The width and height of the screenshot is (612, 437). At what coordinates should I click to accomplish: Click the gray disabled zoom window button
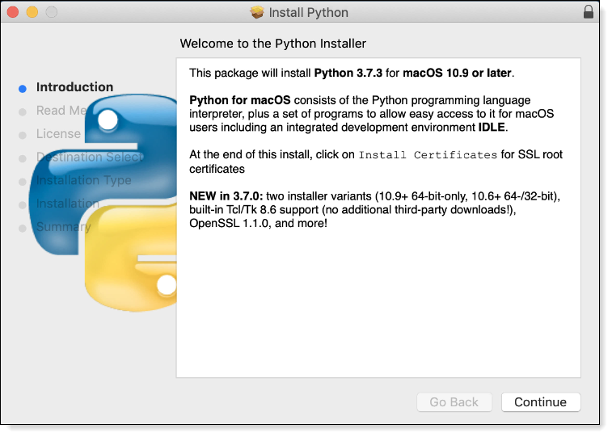52,12
